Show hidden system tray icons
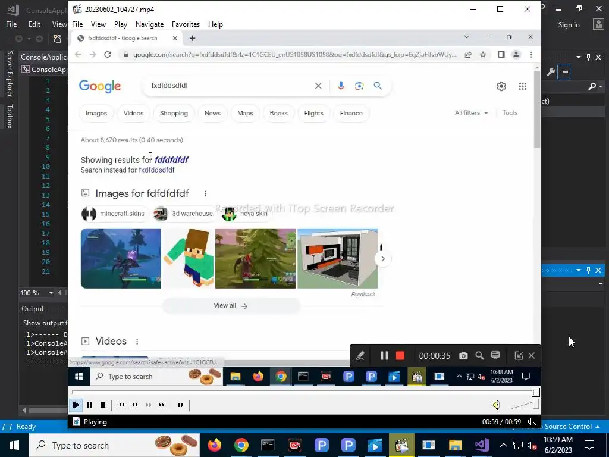 point(503,445)
